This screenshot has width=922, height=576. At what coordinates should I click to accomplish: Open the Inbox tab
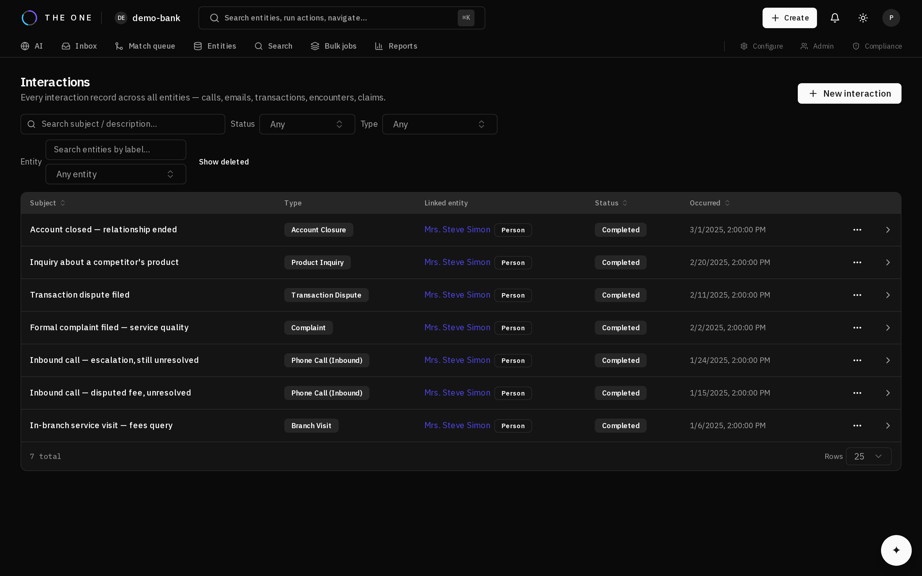(x=79, y=46)
